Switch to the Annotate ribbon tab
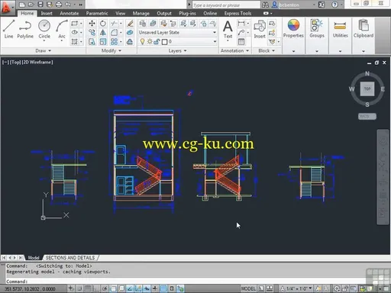Viewport: 391px width, 293px height. (69, 13)
